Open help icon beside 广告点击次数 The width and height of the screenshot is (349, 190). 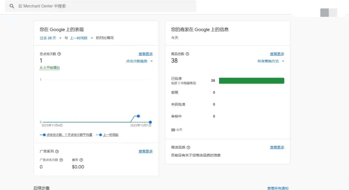pos(61,160)
